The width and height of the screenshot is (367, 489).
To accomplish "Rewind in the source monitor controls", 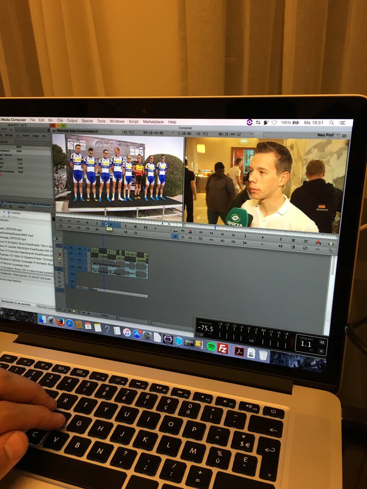I will click(61, 220).
